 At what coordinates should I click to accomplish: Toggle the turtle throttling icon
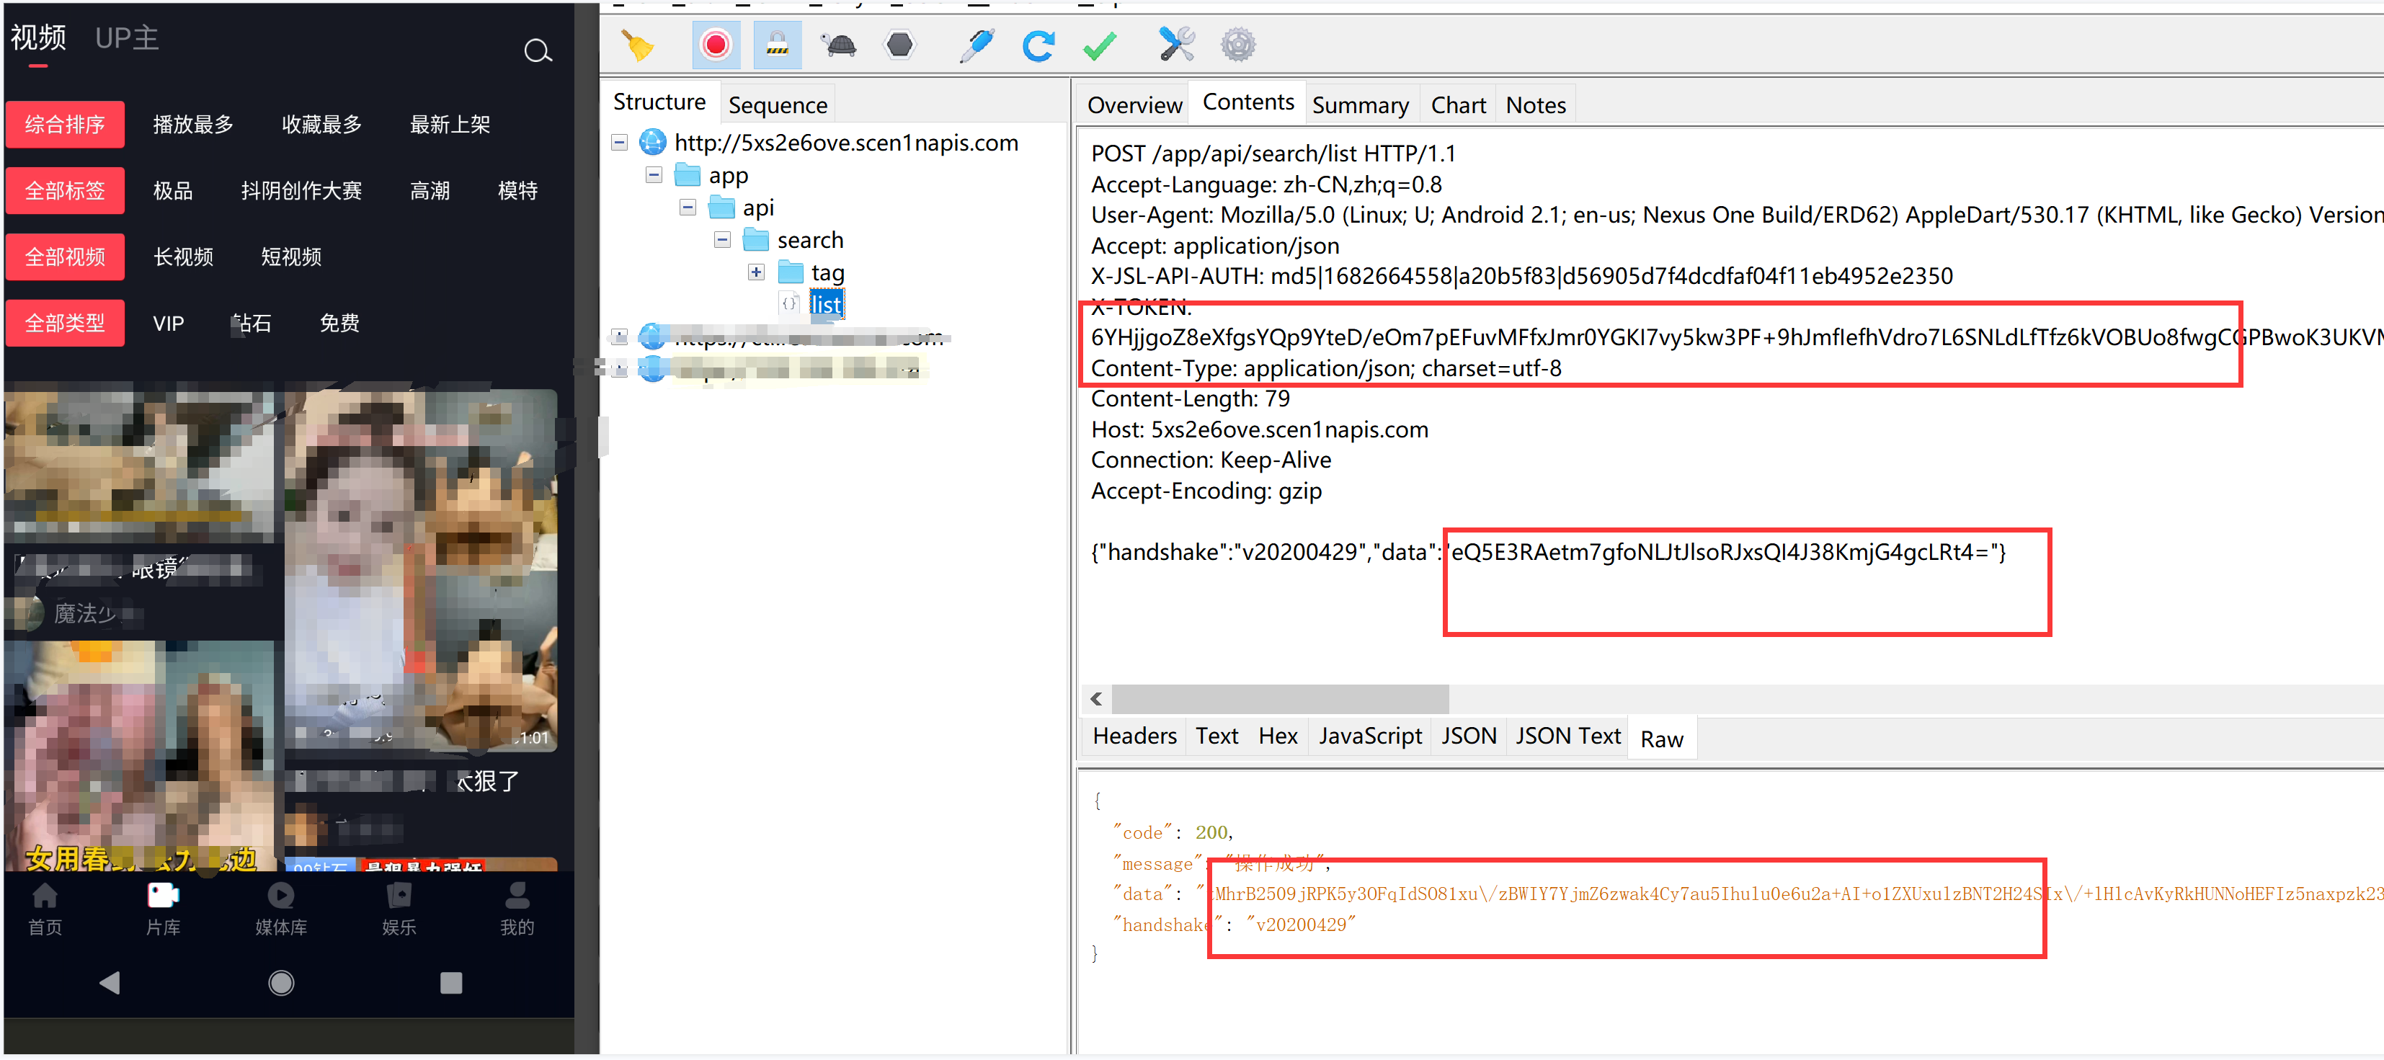tap(840, 45)
